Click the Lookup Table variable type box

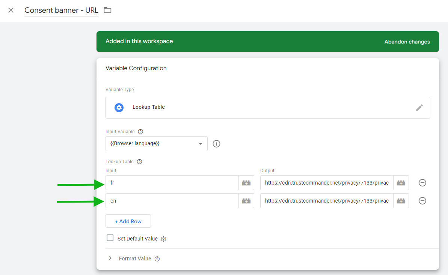point(263,108)
